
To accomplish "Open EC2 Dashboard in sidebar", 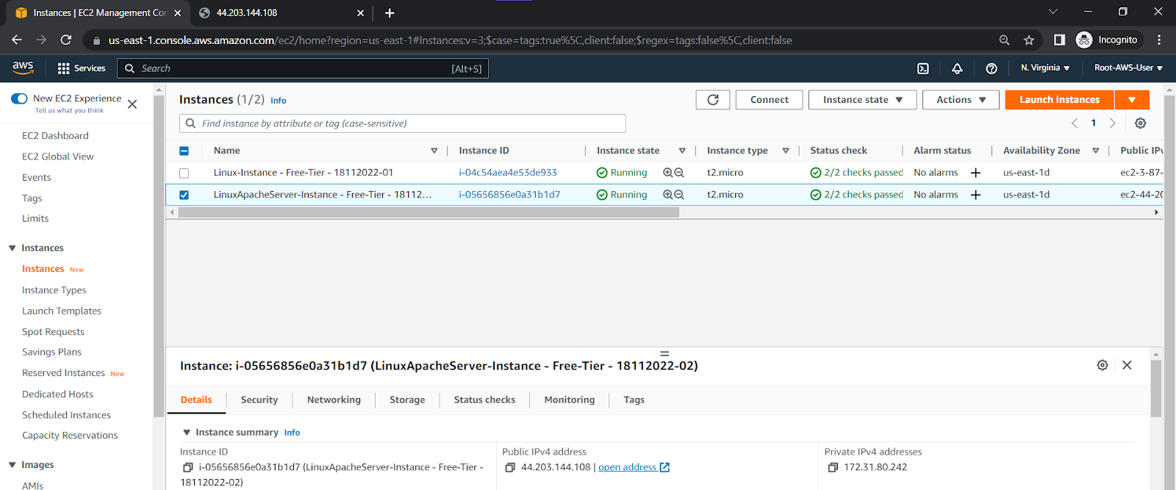I will pos(55,136).
